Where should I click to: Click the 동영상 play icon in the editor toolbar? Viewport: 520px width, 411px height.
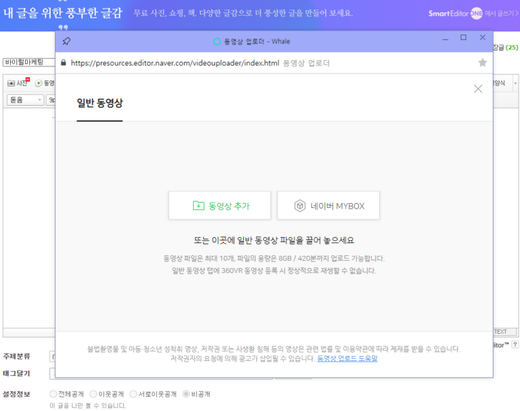pyautogui.click(x=39, y=83)
